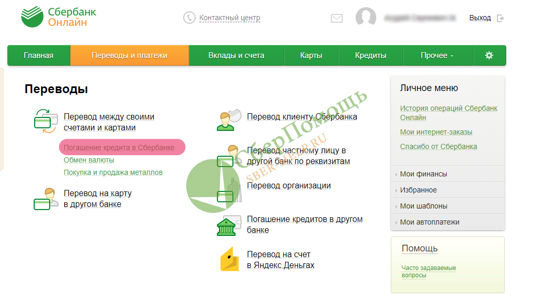558x298 pixels.
Task: Click the Помощь heading link
Action: tap(420, 248)
